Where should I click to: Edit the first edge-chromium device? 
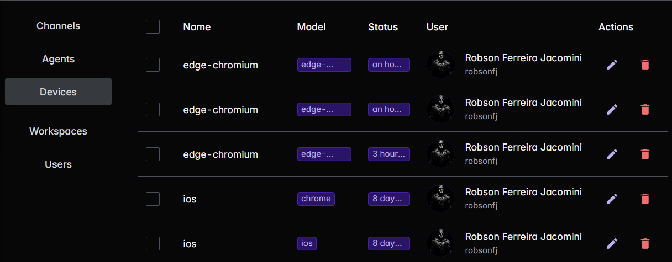(612, 65)
